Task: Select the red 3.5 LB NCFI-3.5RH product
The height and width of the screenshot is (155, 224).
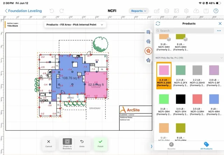Action: click(197, 104)
